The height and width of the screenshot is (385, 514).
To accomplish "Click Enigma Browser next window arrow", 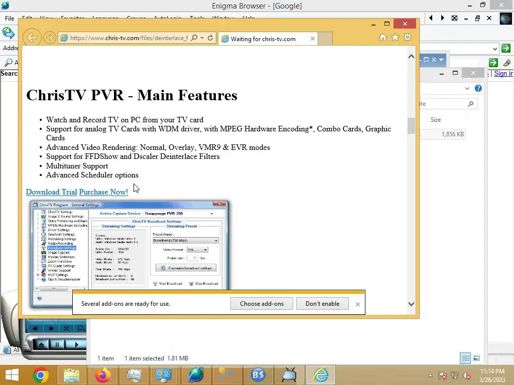I will (x=443, y=18).
